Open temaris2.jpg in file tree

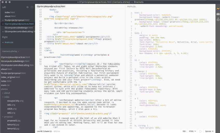[x=13, y=129]
